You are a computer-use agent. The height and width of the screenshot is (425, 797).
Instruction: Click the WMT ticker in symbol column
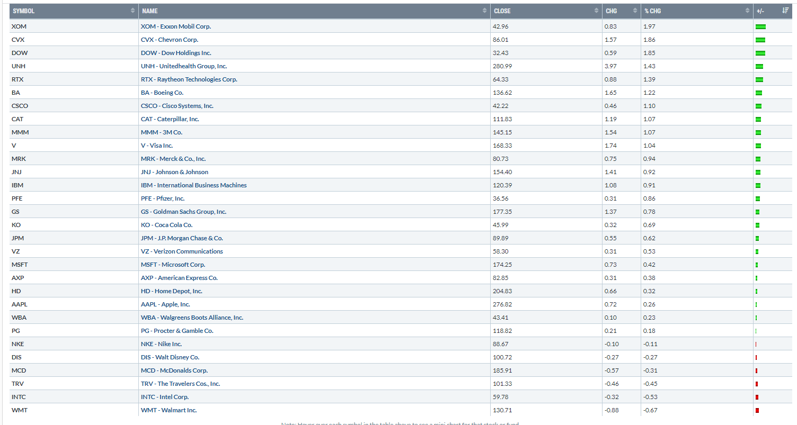(x=19, y=410)
